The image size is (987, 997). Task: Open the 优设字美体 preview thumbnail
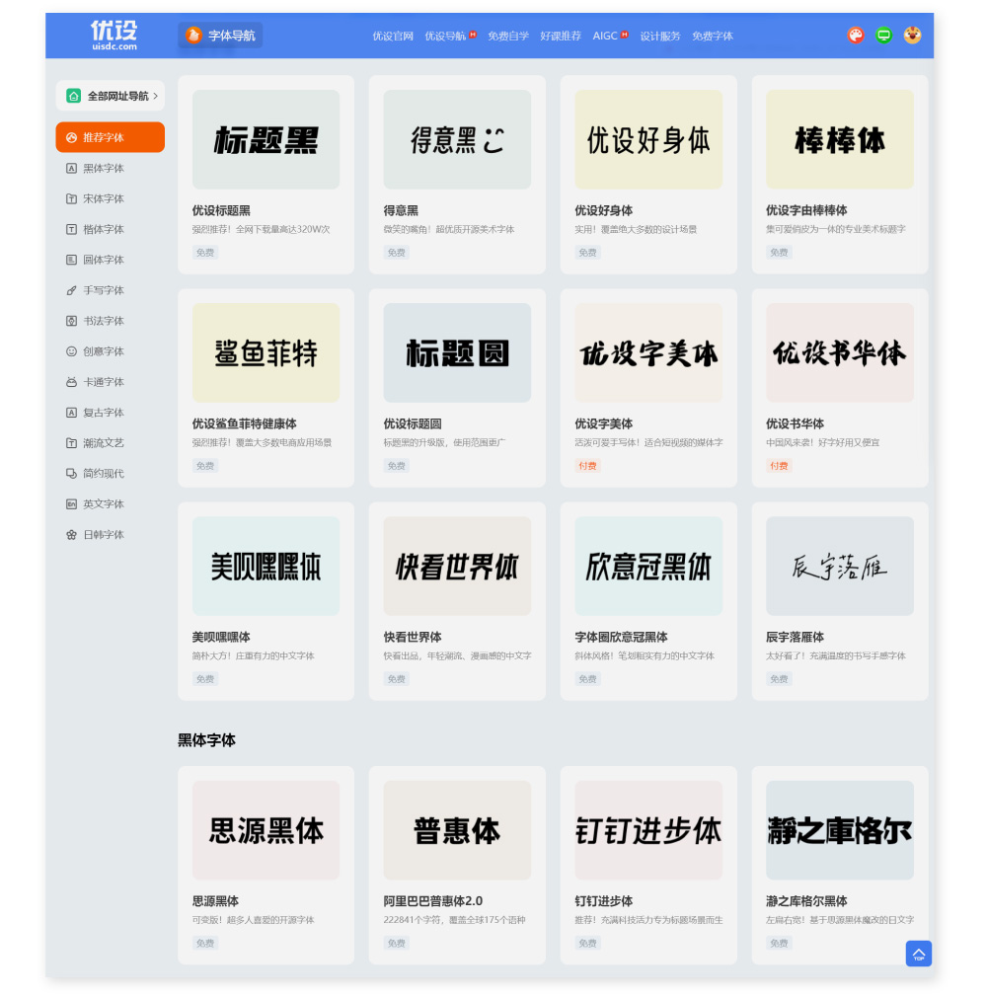[648, 352]
